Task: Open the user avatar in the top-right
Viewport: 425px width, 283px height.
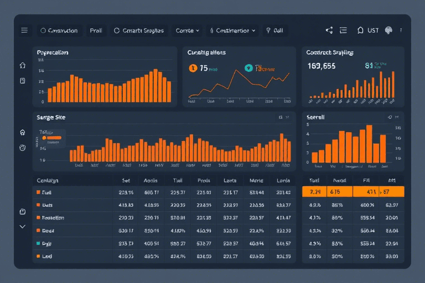Action: 388,30
